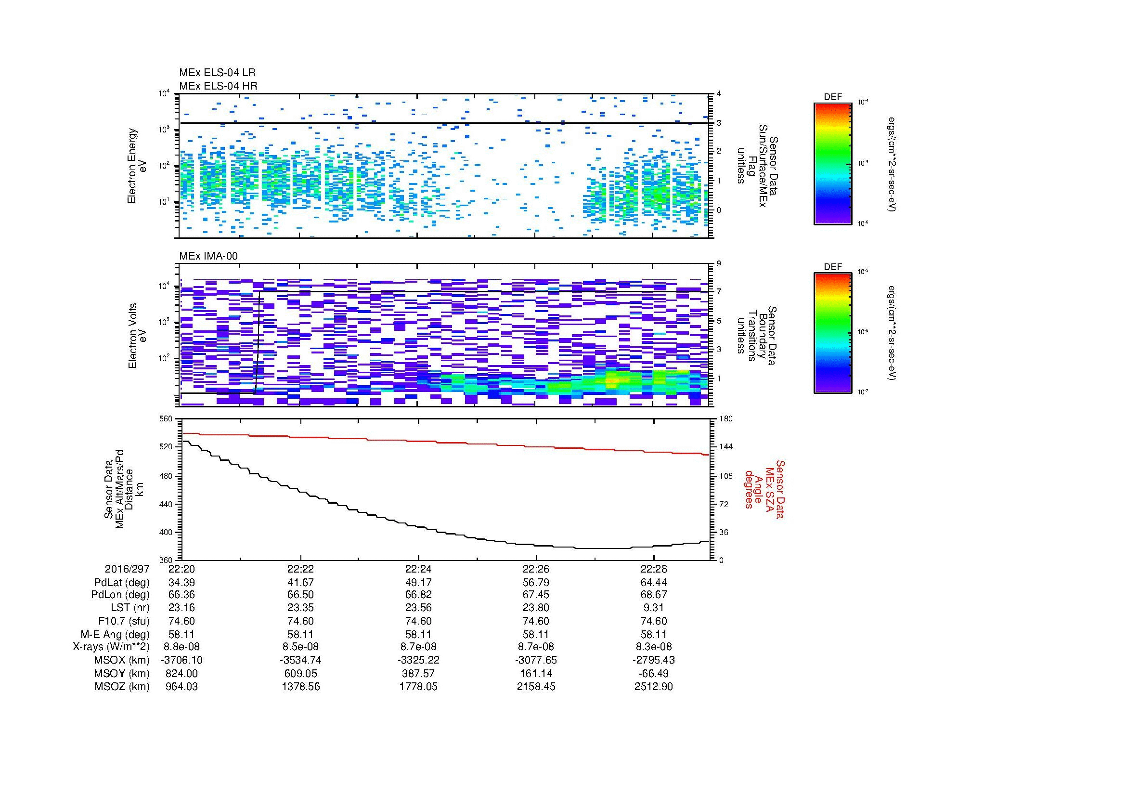
Task: Click X-rays value 8.3e-08
Action: pos(654,647)
